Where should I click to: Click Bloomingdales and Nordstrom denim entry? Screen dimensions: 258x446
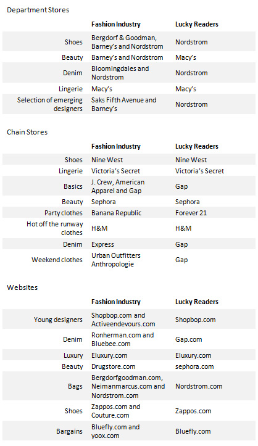click(x=120, y=73)
